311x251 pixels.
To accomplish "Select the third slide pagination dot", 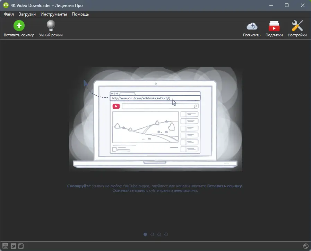I will click(159, 234).
